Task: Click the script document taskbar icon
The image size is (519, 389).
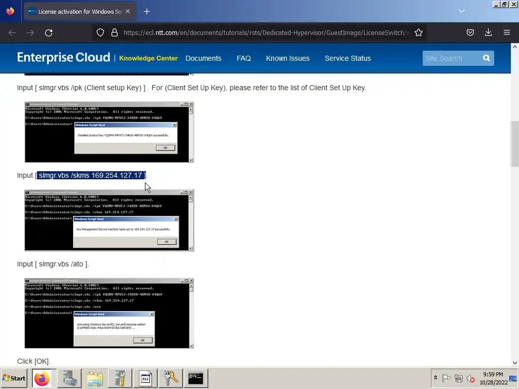Action: [145, 378]
